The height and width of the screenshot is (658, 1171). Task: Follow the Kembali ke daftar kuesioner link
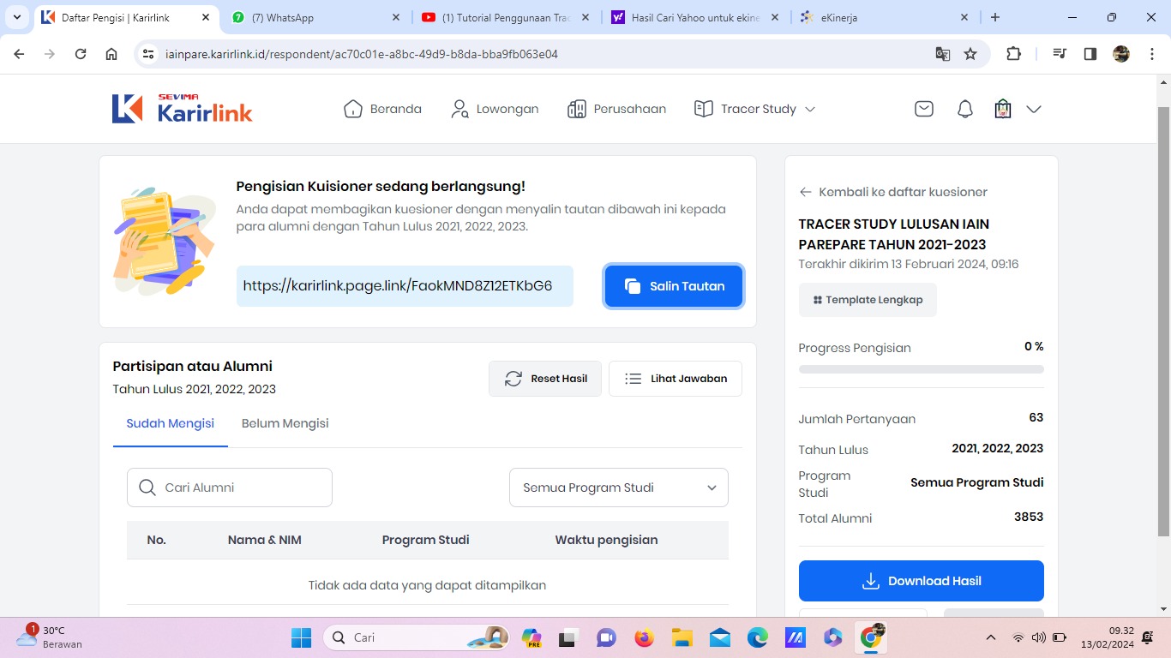click(893, 192)
